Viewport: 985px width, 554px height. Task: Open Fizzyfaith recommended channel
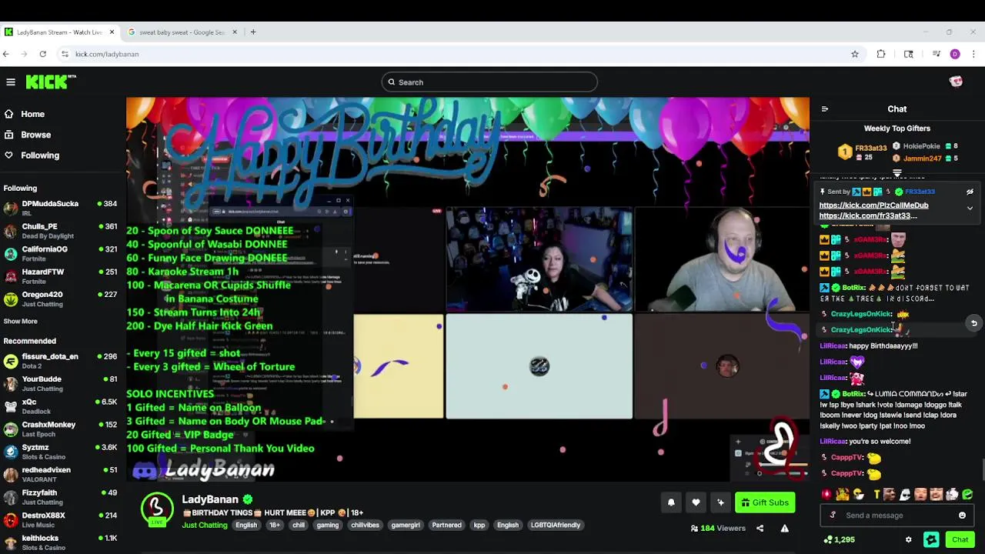60,497
